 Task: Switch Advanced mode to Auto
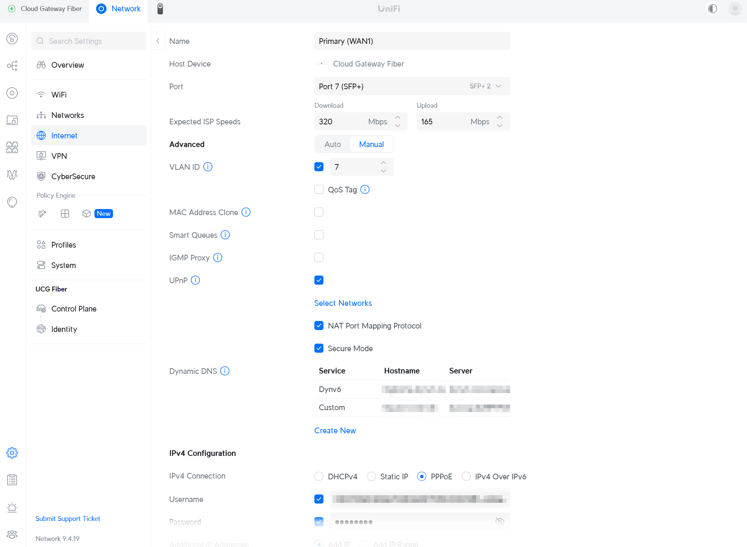tap(333, 144)
